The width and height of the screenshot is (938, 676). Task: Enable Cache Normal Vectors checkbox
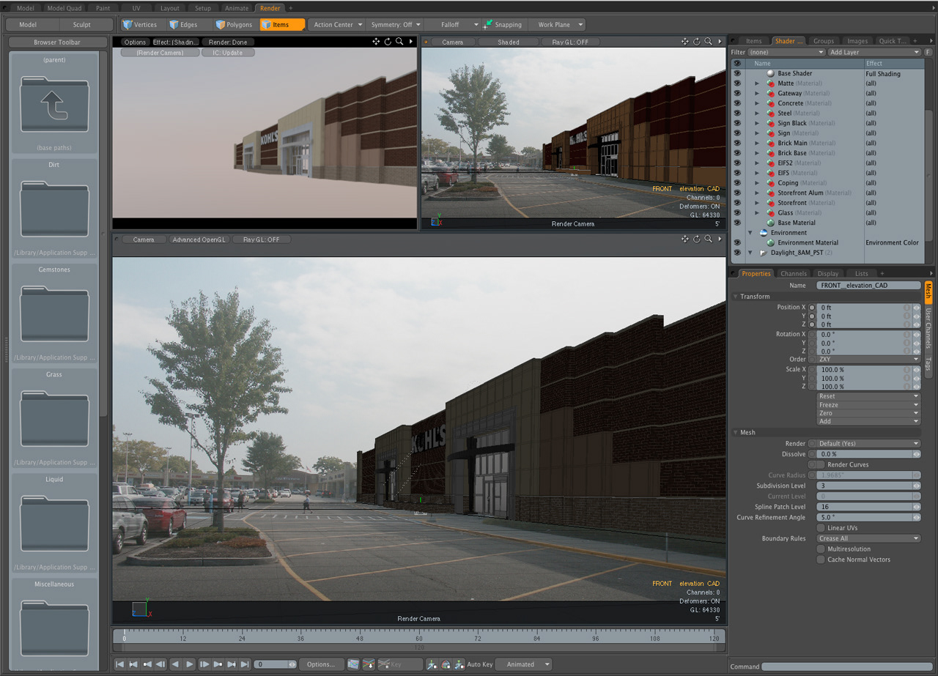pos(821,559)
